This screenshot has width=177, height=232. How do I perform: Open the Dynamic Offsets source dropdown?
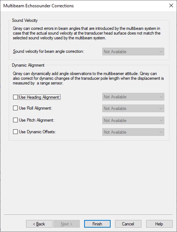pos(133,132)
